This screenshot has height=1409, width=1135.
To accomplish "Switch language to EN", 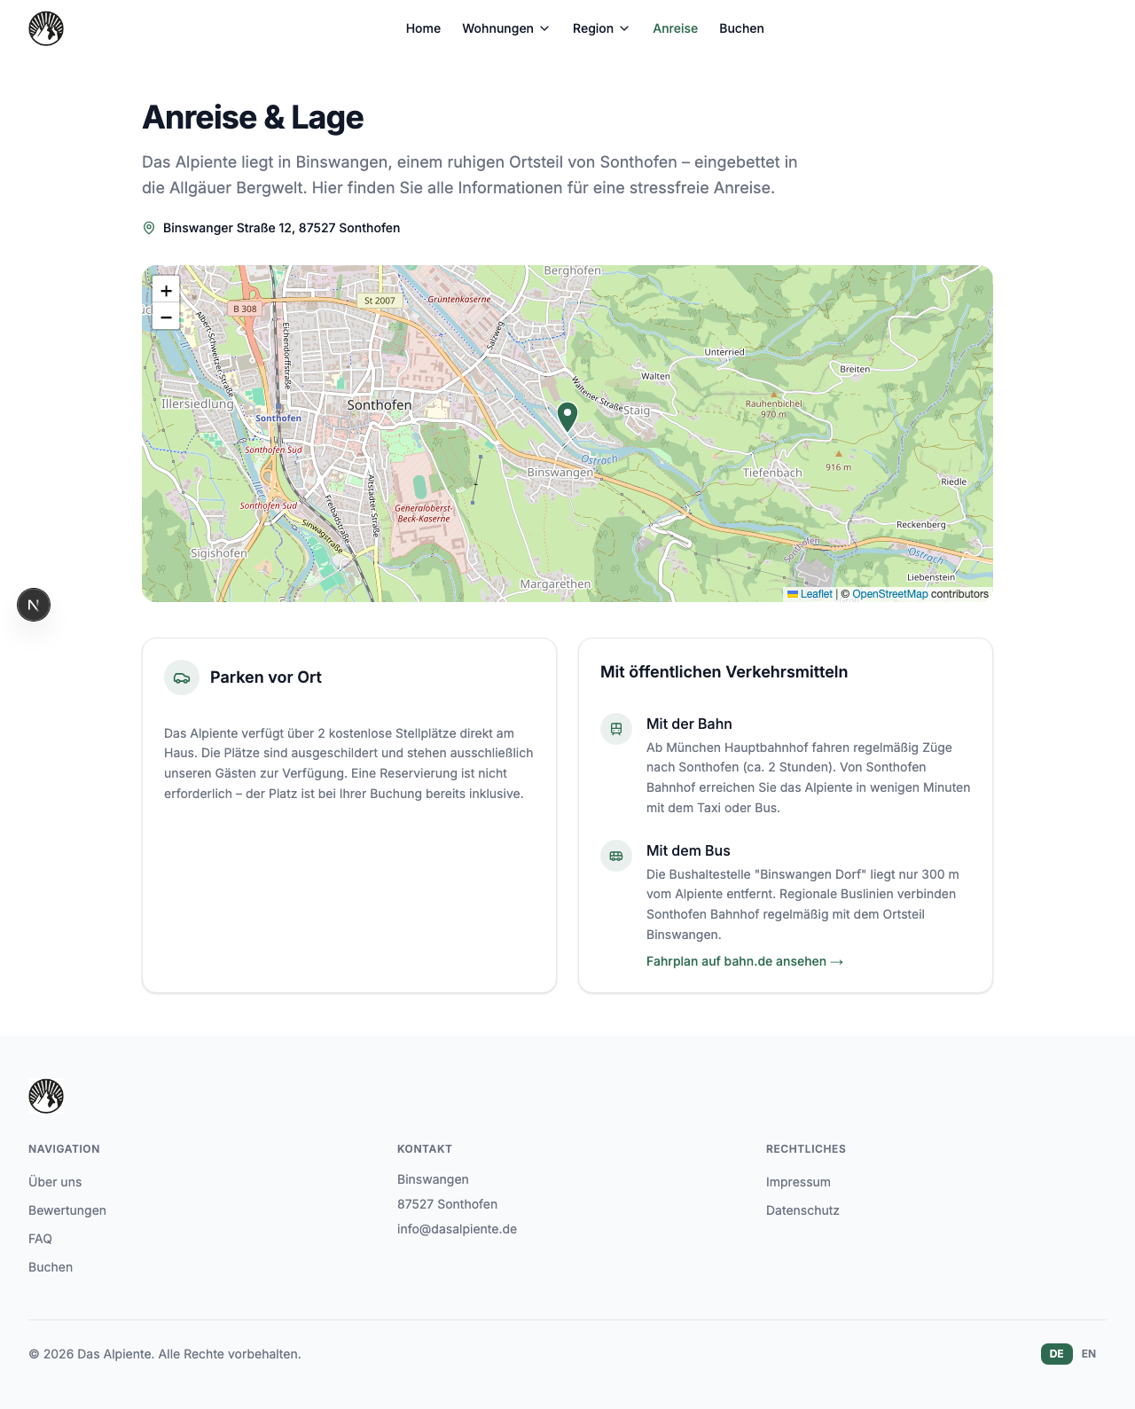I will tap(1089, 1354).
